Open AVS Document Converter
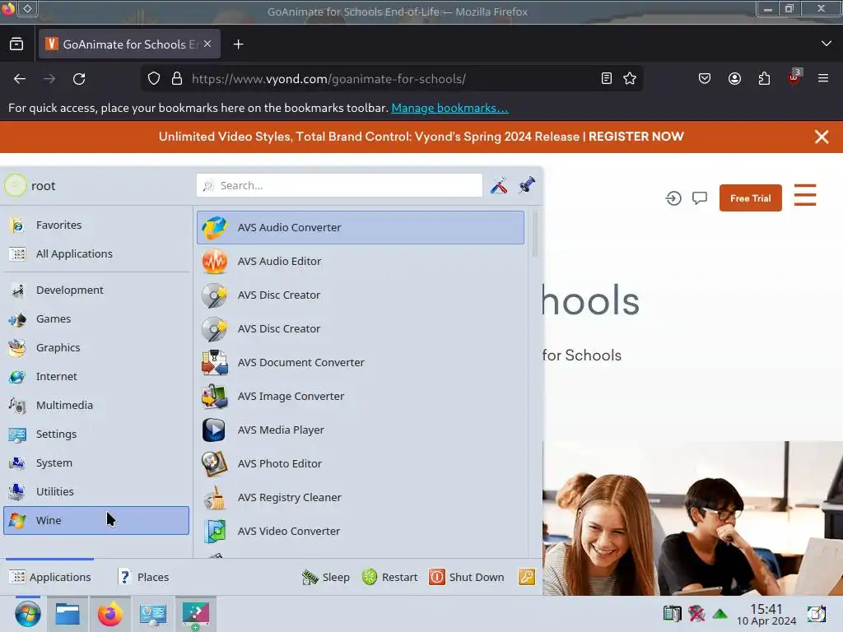This screenshot has height=632, width=843. tap(361, 362)
